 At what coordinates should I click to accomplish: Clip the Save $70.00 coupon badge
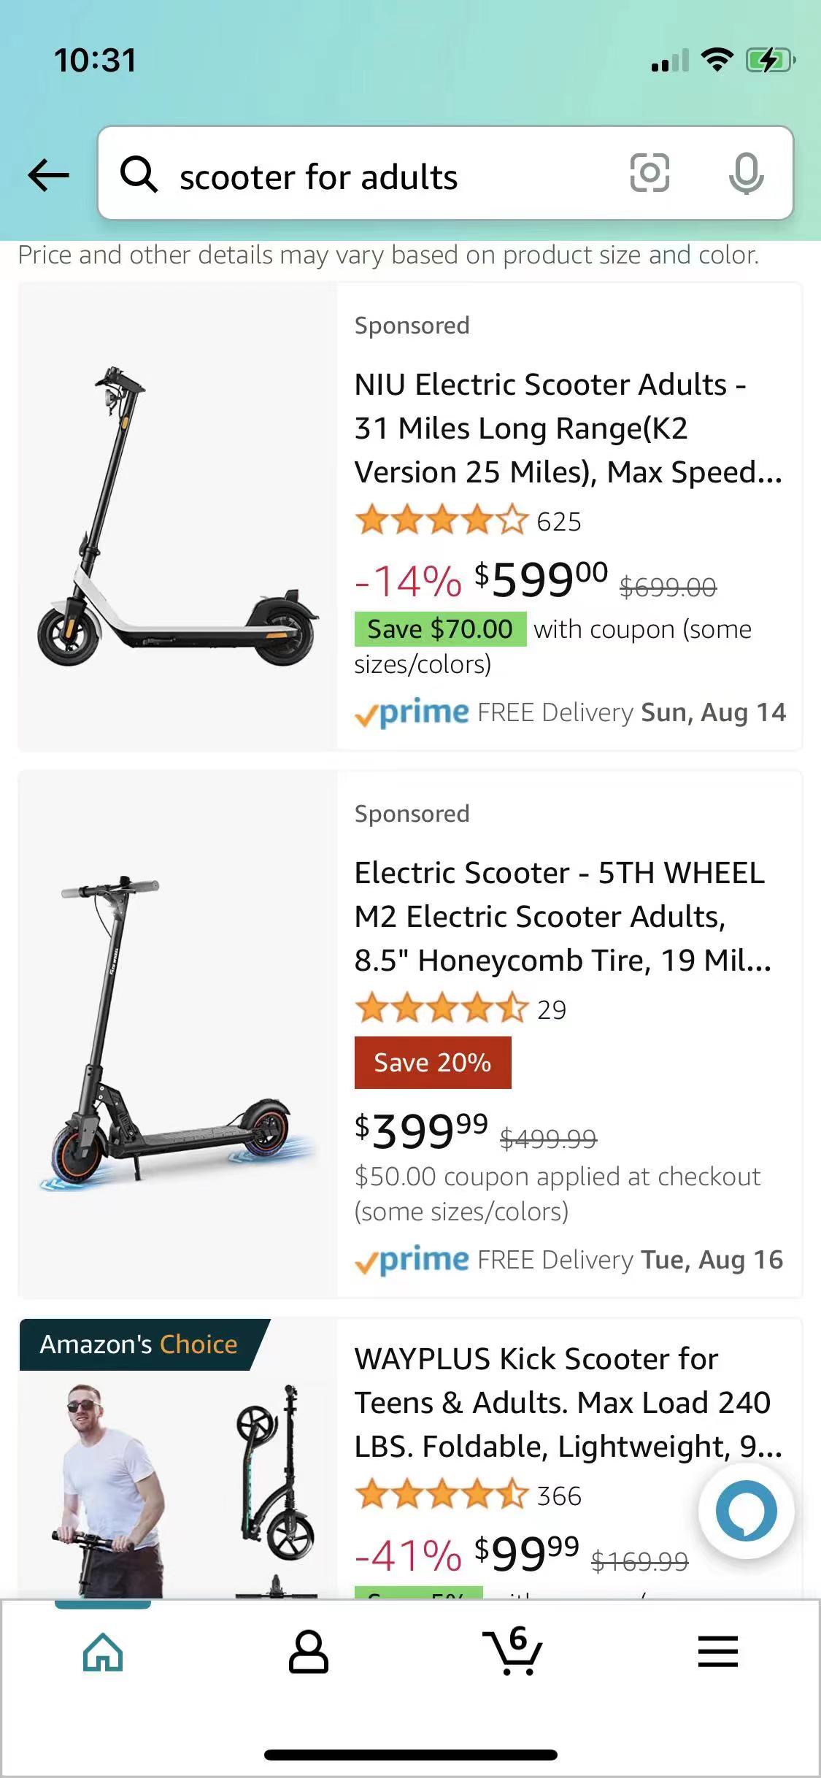coord(440,629)
